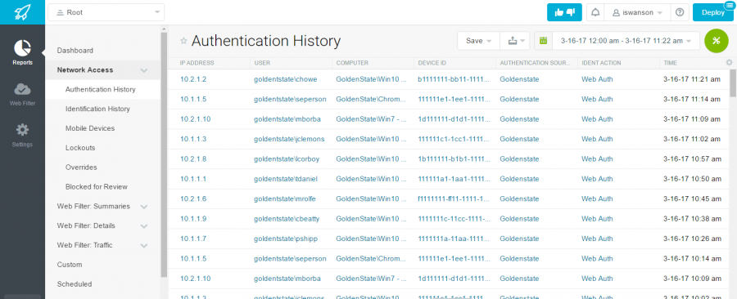Open the iswanson user menu
The height and width of the screenshot is (299, 737).
[x=637, y=12]
